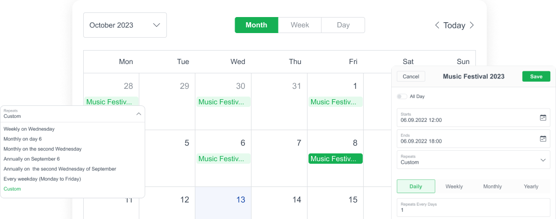Open the highlighted Music Festival event on 8th
556x219 pixels.
pos(335,159)
